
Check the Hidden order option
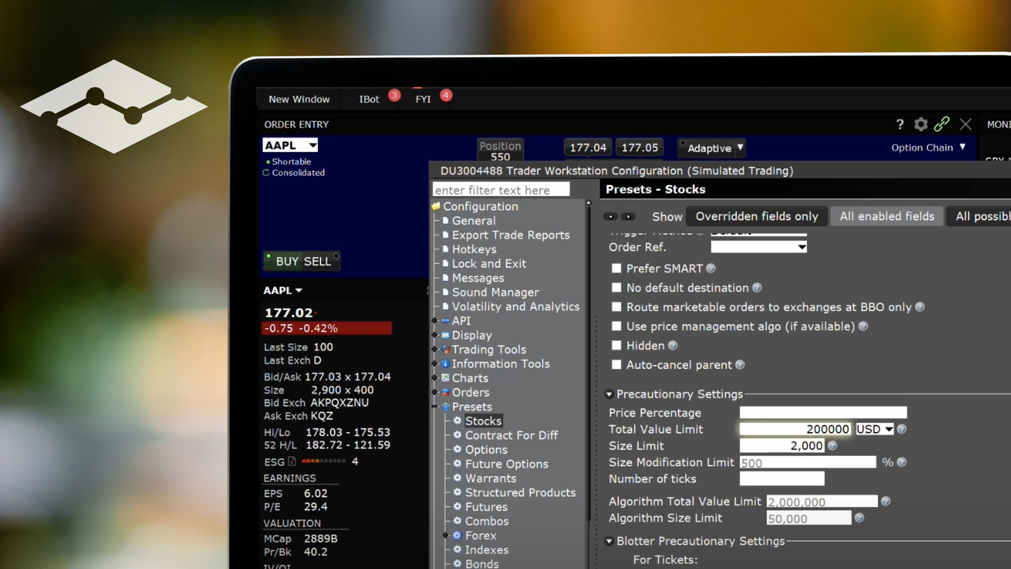click(x=616, y=346)
